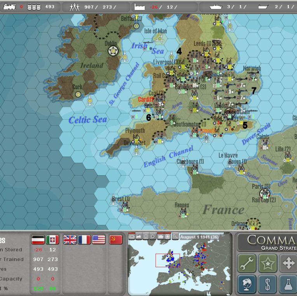Select the unit at Lille

pos(288,157)
